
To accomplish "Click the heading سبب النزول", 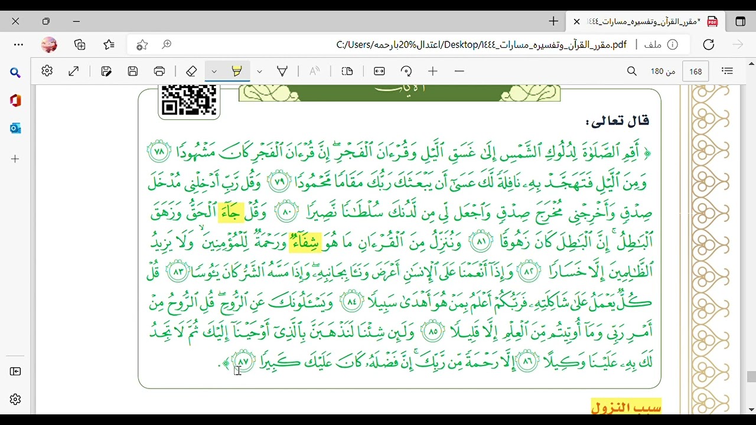I will tap(626, 407).
